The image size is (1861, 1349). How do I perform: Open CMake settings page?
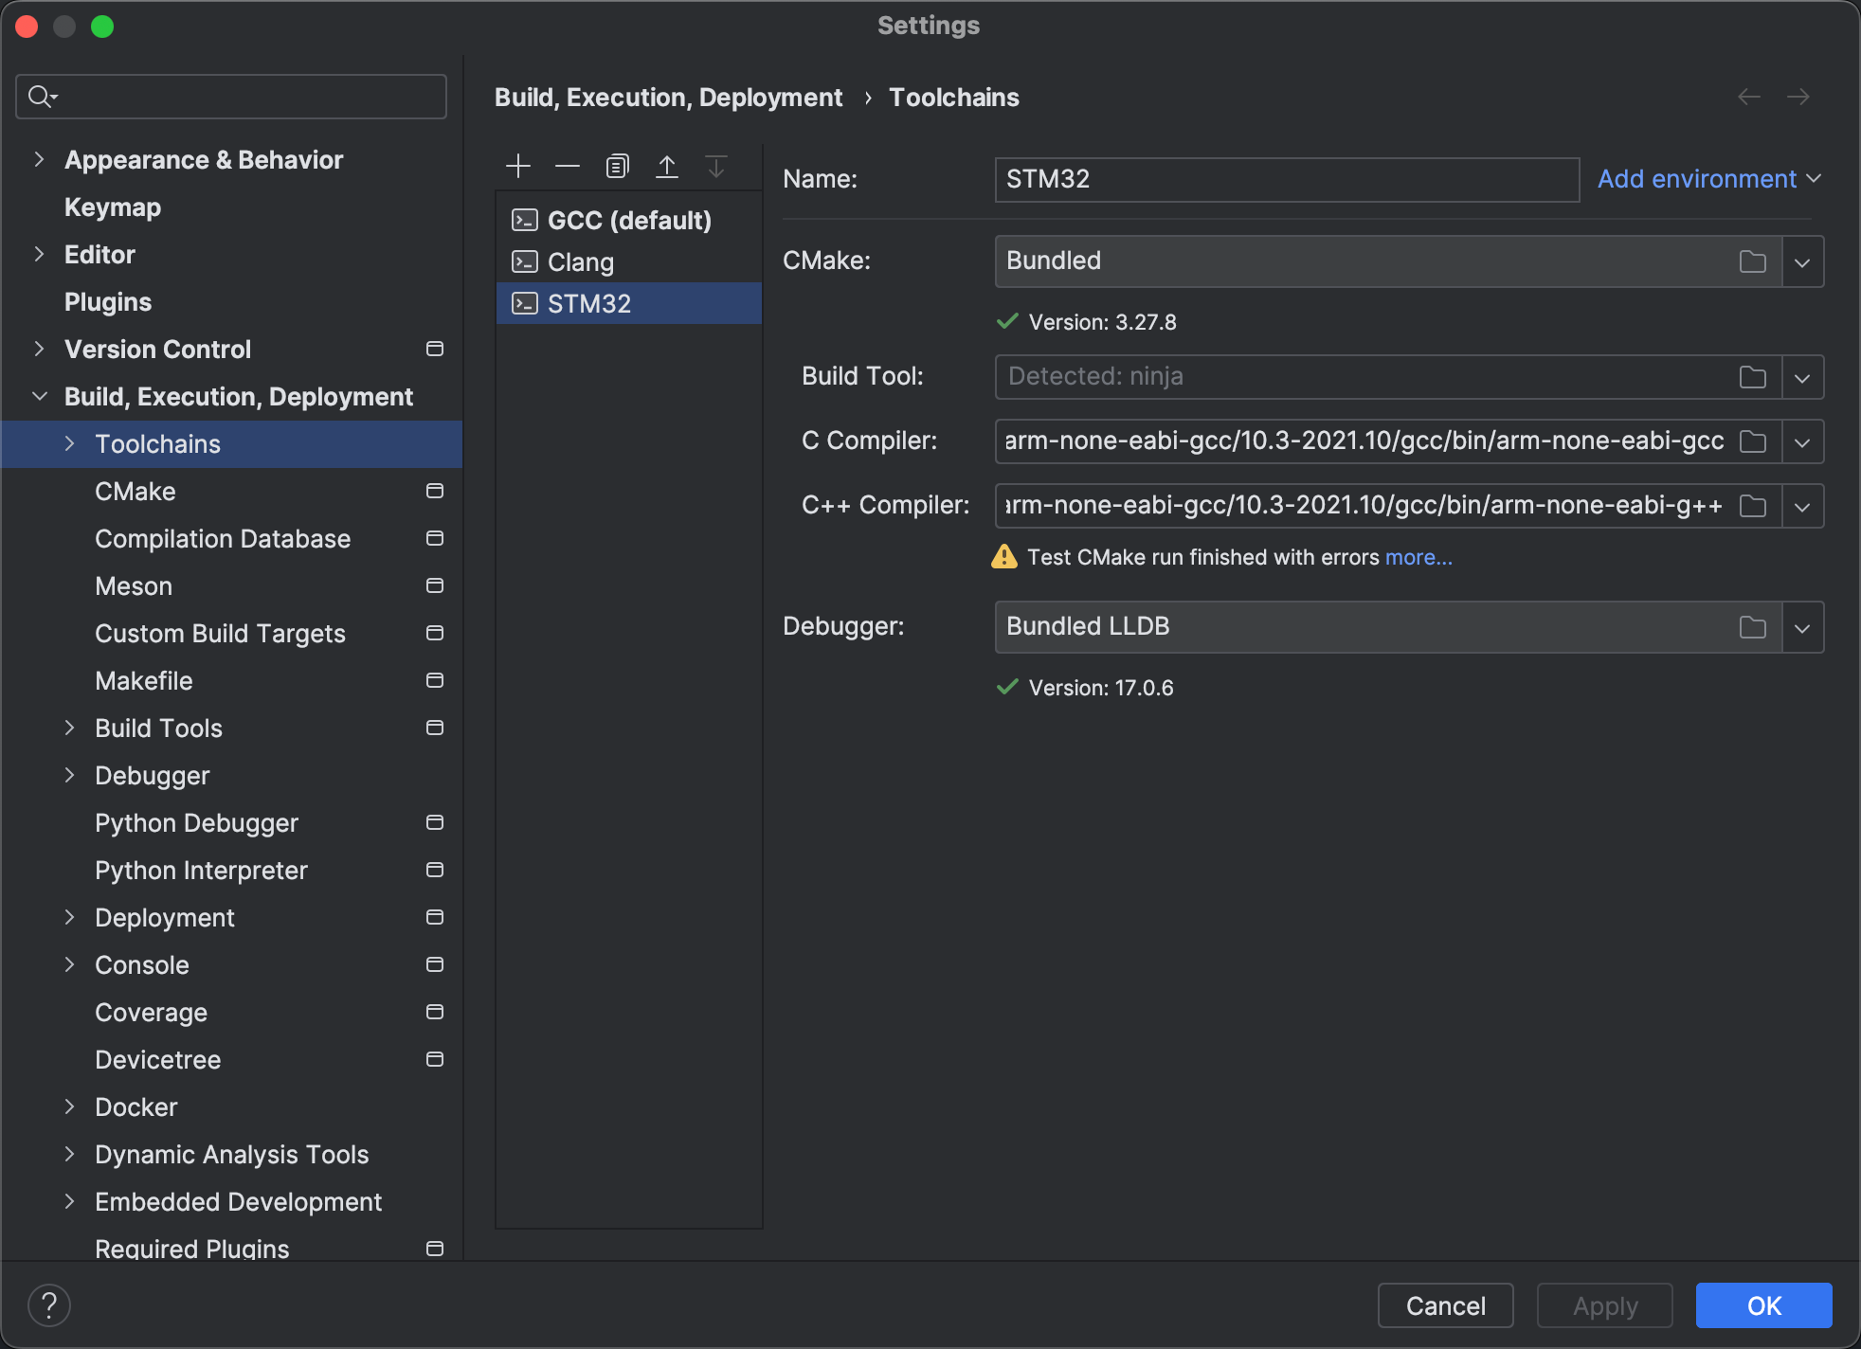click(x=136, y=491)
